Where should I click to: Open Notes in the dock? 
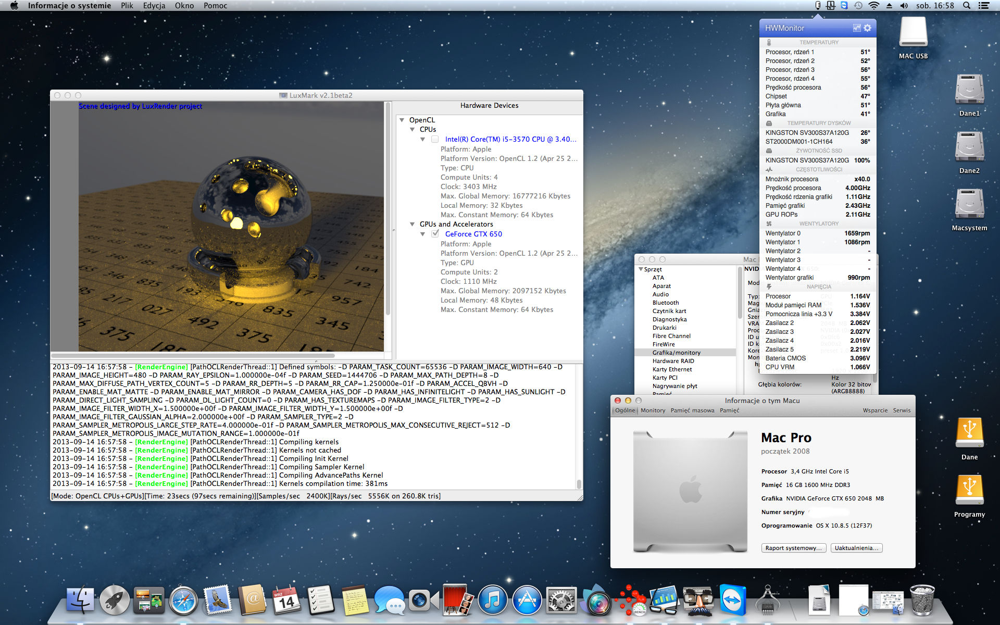click(x=355, y=601)
